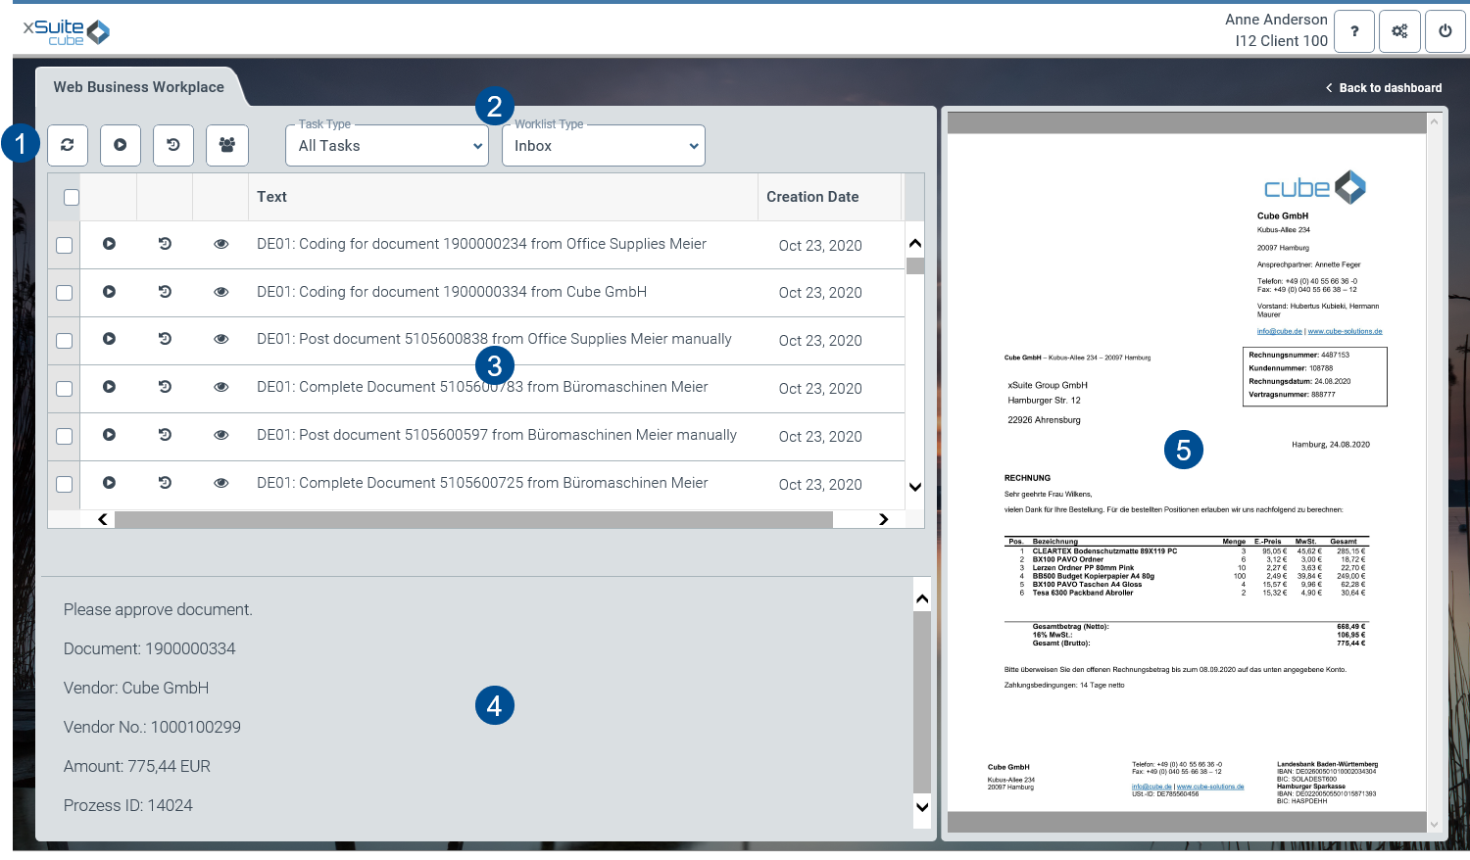Open the help question mark button
1470x860 pixels.
tap(1353, 31)
